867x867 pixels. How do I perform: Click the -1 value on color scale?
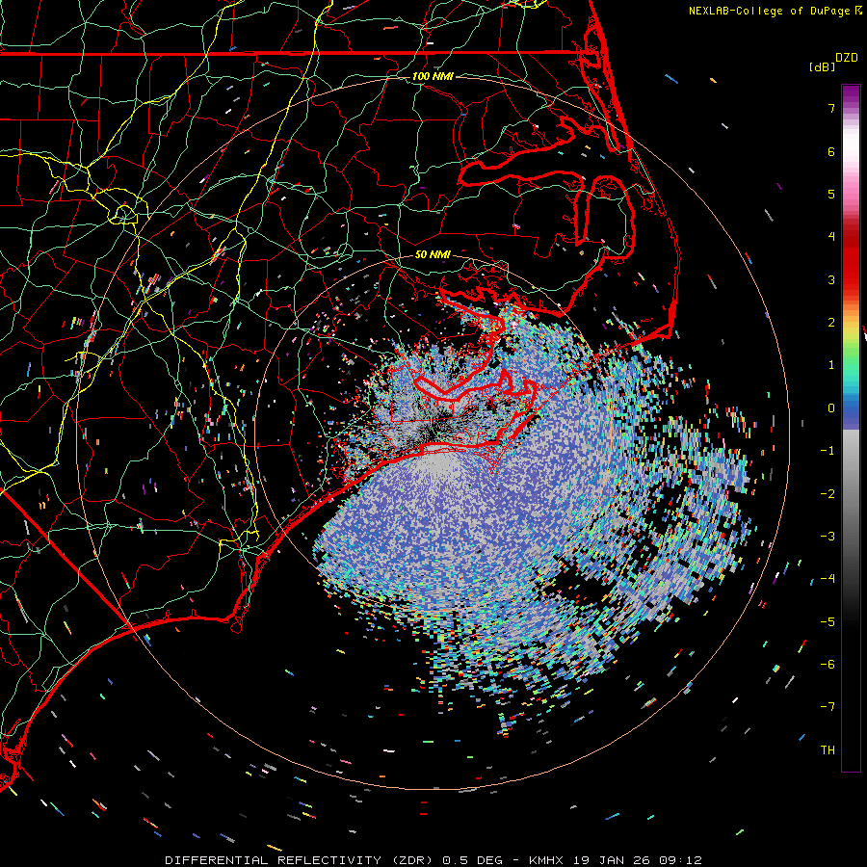(x=828, y=451)
